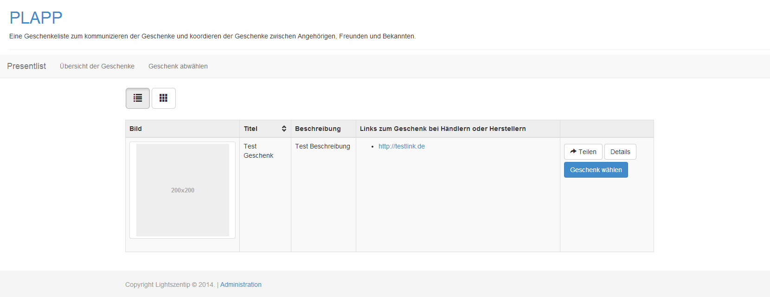Click the 200x200 placeholder image

tap(183, 190)
